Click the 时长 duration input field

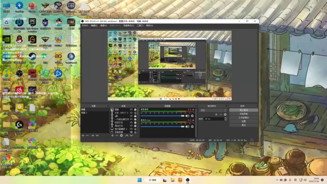click(x=214, y=119)
